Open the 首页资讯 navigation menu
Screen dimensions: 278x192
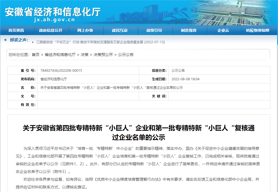[16, 30]
